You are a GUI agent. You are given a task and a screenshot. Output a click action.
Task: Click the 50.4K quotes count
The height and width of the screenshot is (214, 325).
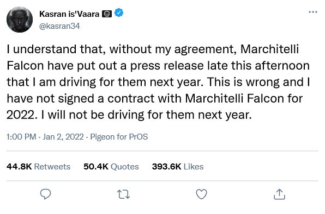click(x=96, y=167)
